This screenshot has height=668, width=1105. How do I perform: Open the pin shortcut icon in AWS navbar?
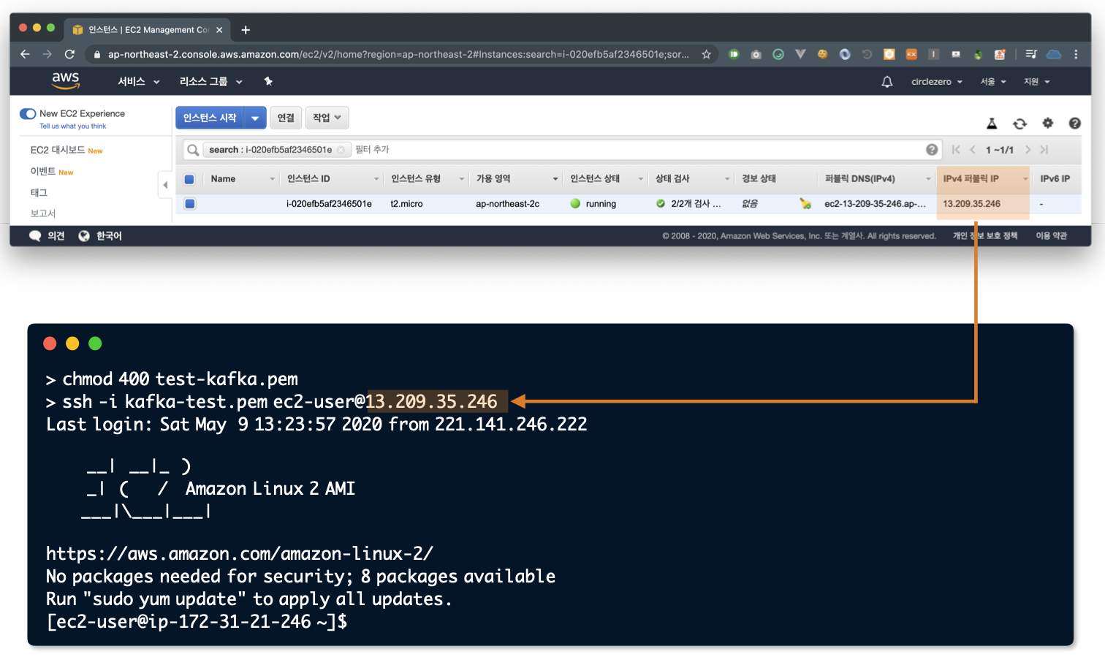[x=268, y=81]
